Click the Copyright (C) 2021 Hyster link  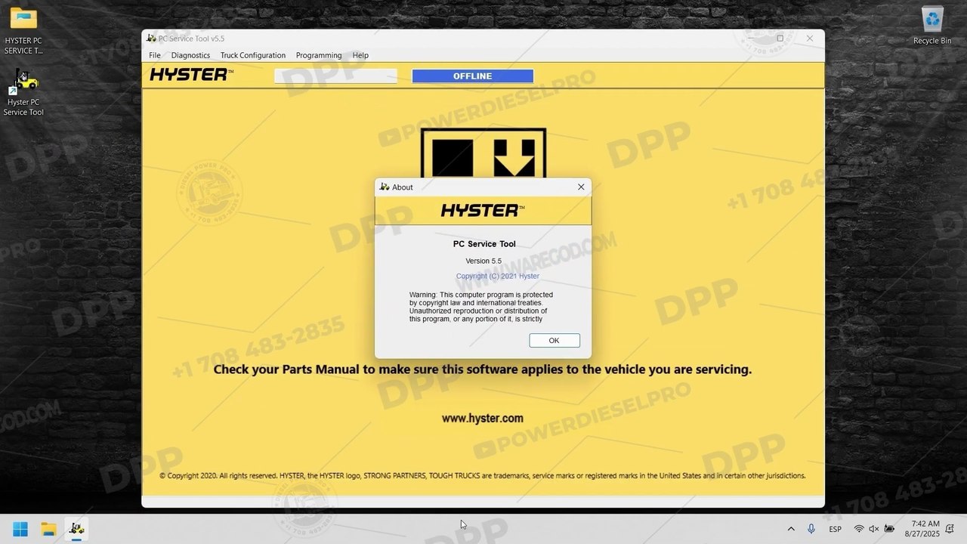[x=498, y=276]
